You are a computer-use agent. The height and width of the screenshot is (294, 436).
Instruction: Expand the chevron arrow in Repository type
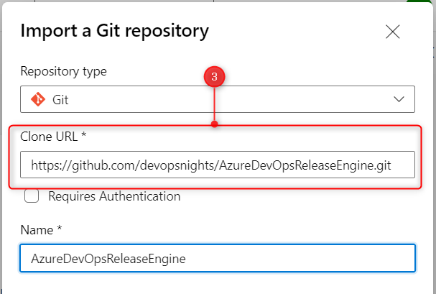click(399, 99)
